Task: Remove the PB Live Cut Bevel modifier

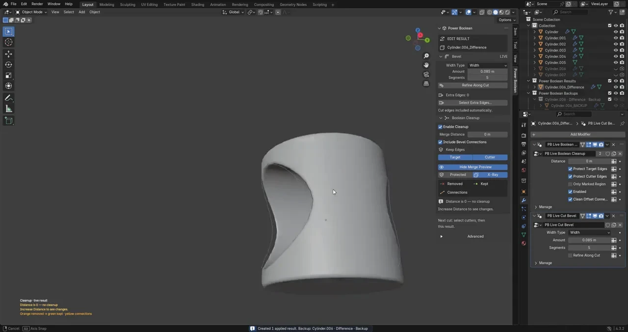Action: pos(613,216)
